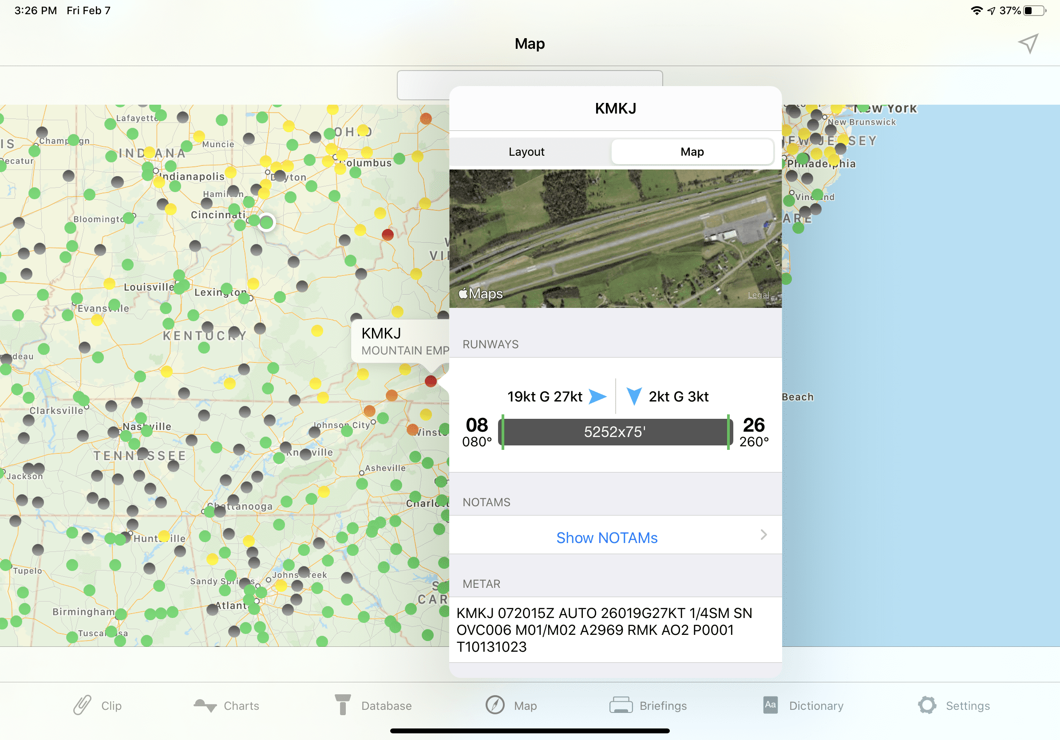Tap the runway 08 080° label
Image resolution: width=1060 pixels, height=740 pixels.
(477, 432)
